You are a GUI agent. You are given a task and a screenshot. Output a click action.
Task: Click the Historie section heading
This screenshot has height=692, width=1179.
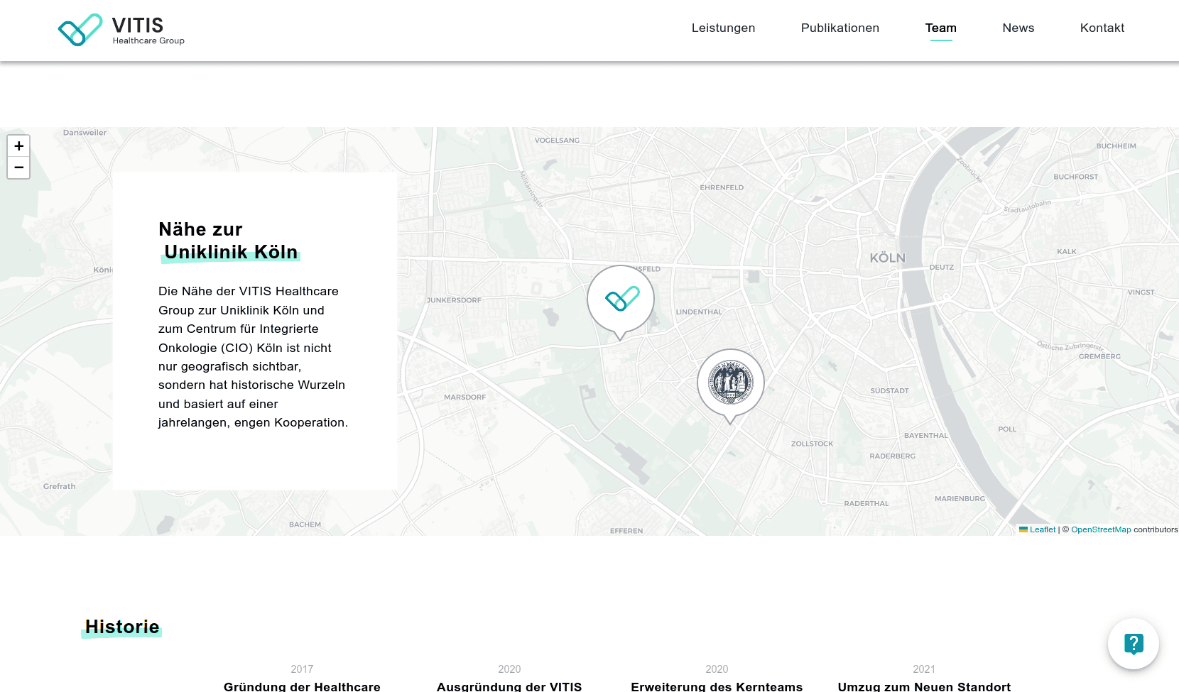[122, 627]
